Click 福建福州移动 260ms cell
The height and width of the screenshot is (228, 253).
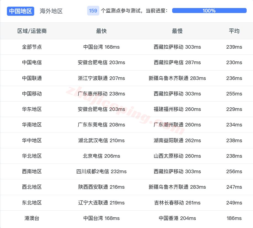click(177, 109)
